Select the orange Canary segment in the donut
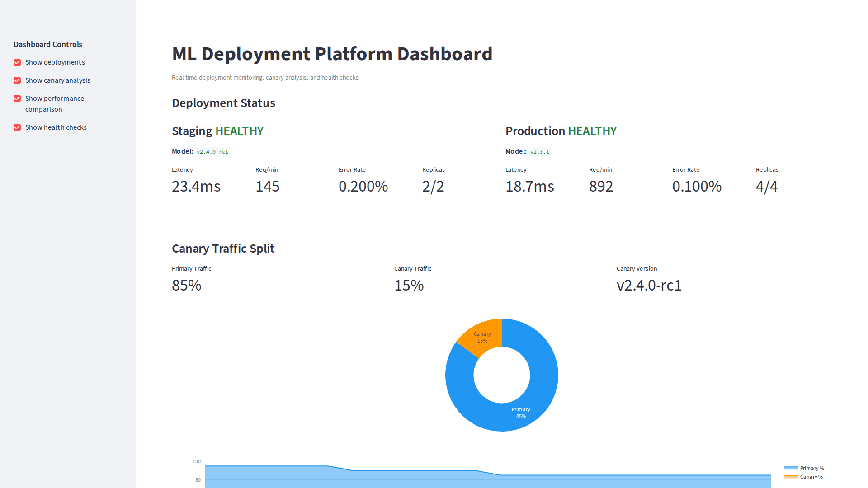Image resolution: width=868 pixels, height=488 pixels. [x=482, y=337]
